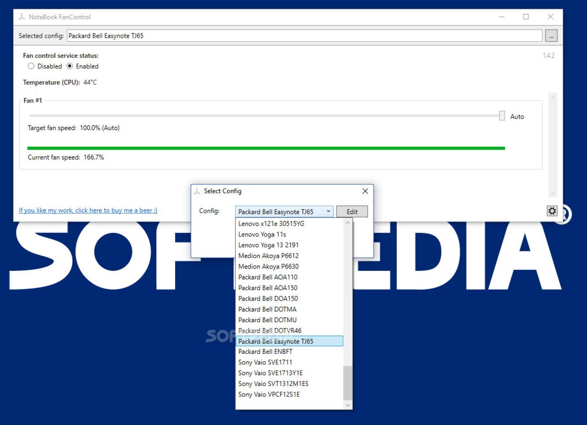Click the green current fan speed bar
Screen dimensions: 587x425
click(x=266, y=148)
